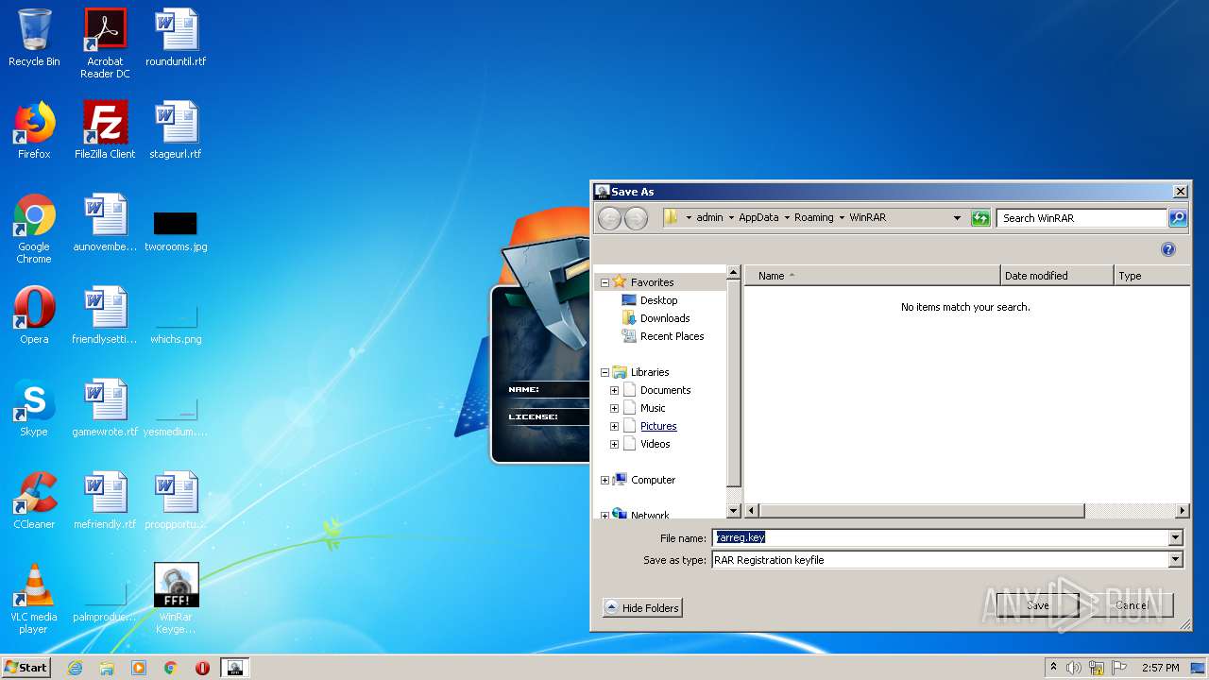This screenshot has width=1209, height=680.
Task: Select stageurl.rtf file on desktop
Action: [176, 130]
